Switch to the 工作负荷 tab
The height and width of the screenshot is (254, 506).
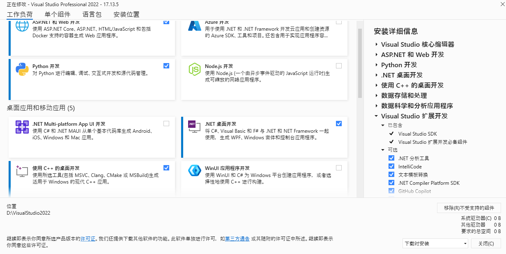[20, 14]
